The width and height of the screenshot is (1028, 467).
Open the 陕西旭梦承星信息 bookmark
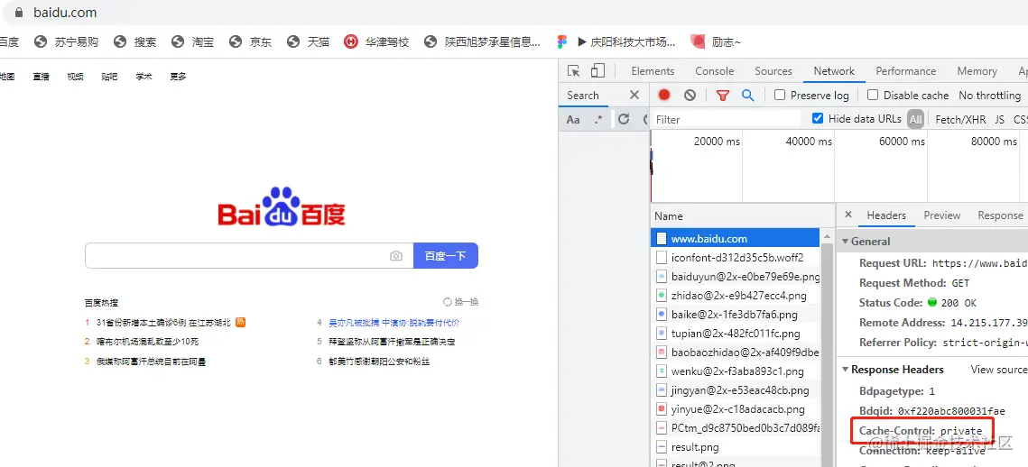point(482,41)
